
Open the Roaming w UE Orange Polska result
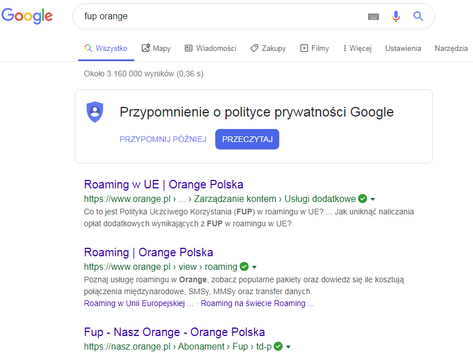coord(164,184)
